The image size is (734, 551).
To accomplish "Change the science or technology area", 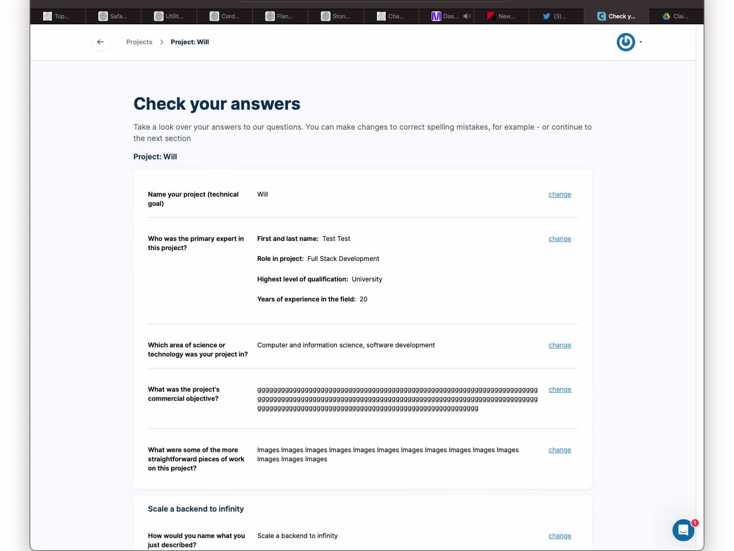I will [x=560, y=345].
